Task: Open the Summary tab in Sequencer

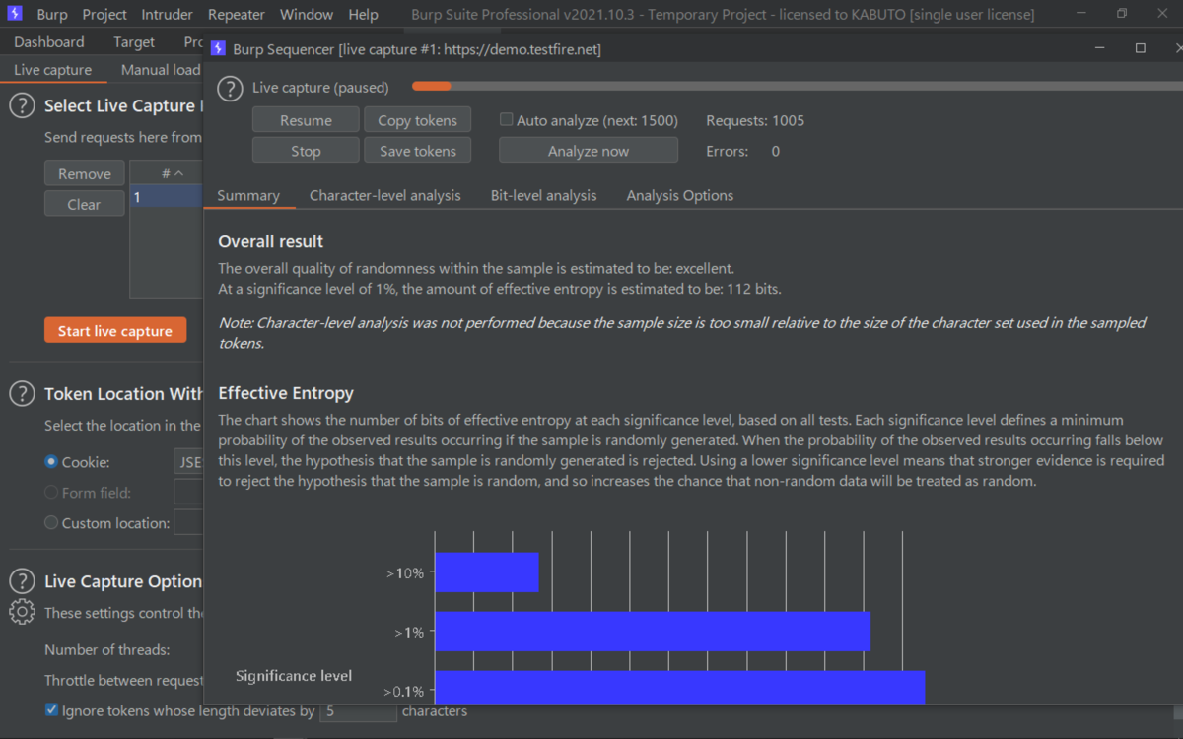Action: tap(248, 195)
